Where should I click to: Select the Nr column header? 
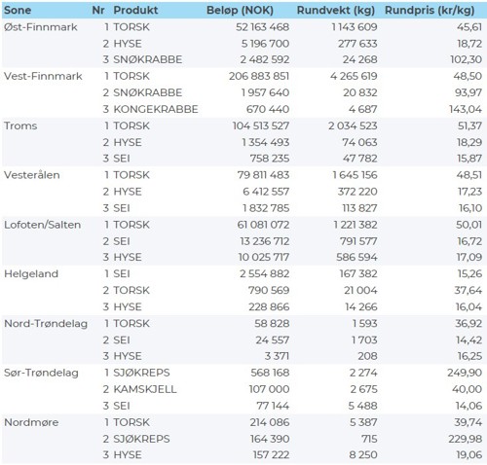click(98, 10)
